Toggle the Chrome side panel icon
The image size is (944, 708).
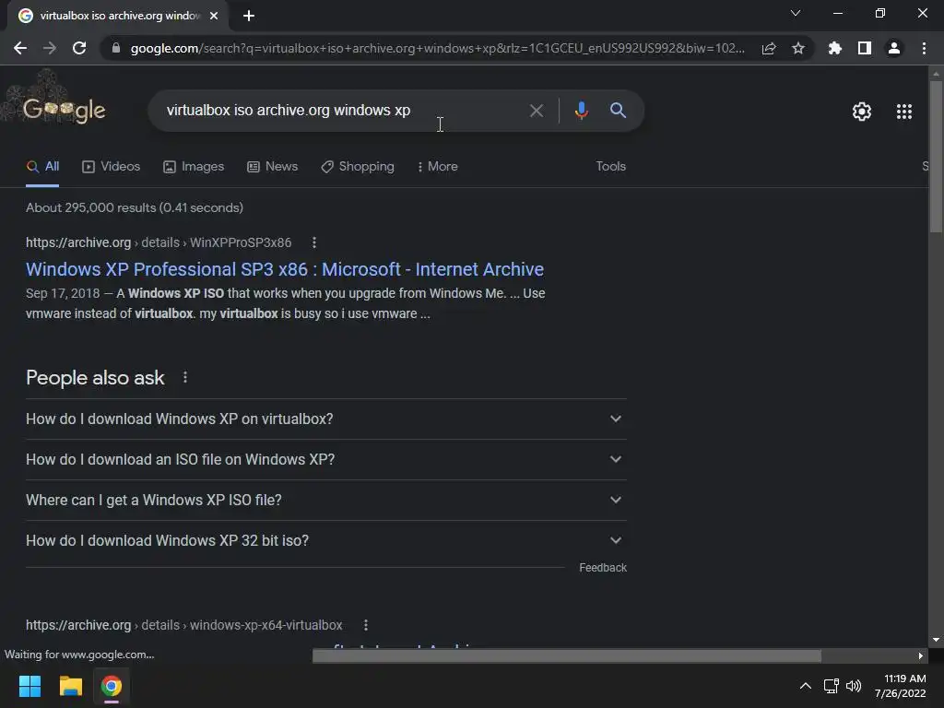click(x=865, y=48)
